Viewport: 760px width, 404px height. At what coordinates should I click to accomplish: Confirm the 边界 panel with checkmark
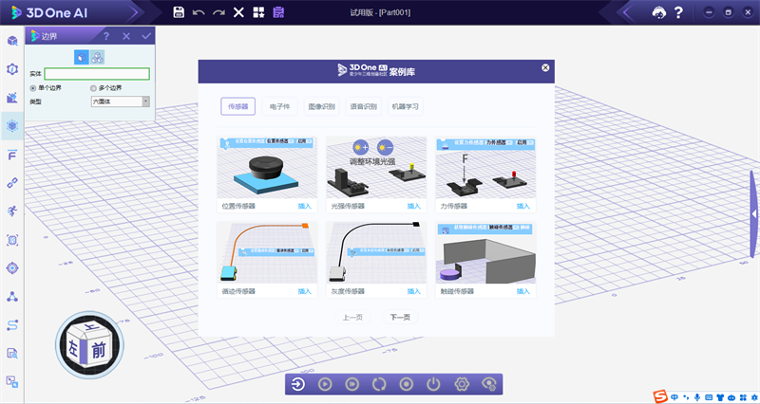click(x=145, y=36)
